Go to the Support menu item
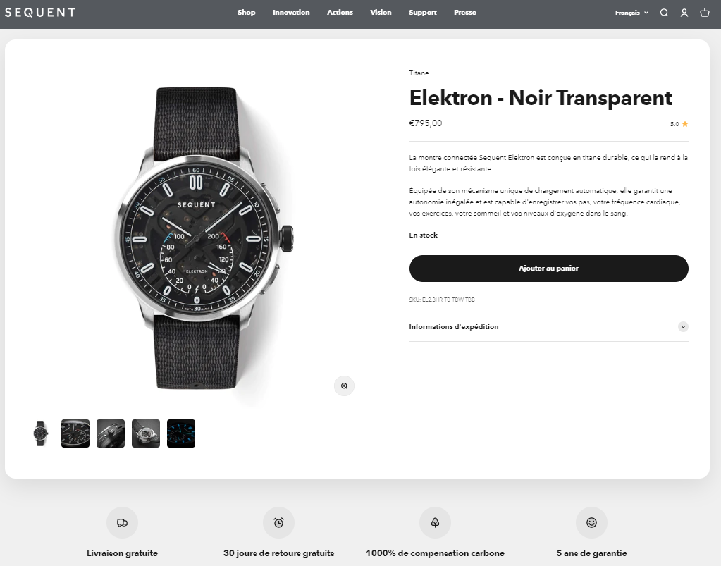 pyautogui.click(x=423, y=13)
